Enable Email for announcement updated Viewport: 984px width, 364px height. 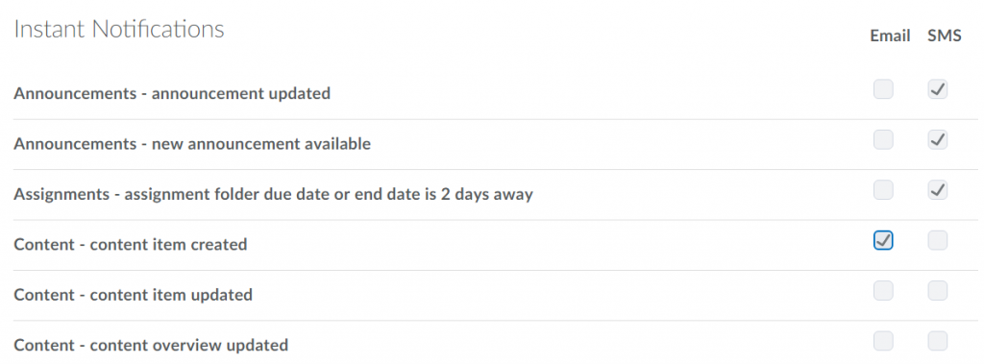tap(883, 89)
